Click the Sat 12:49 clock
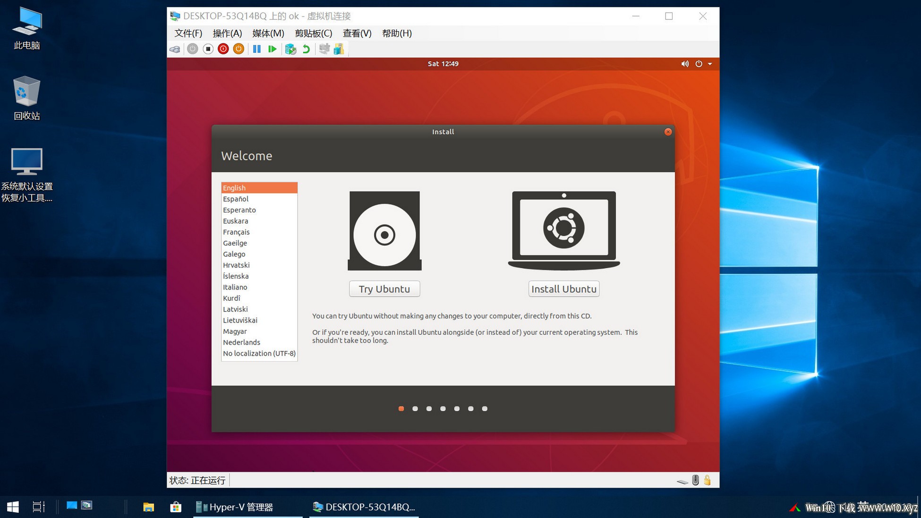 tap(443, 64)
